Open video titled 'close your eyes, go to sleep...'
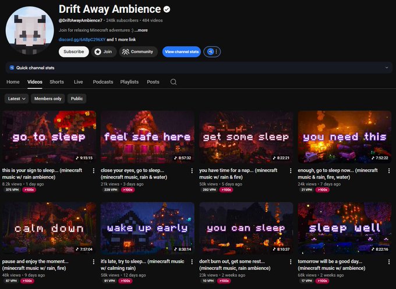Image resolution: width=396 pixels, height=289 pixels. click(x=134, y=174)
